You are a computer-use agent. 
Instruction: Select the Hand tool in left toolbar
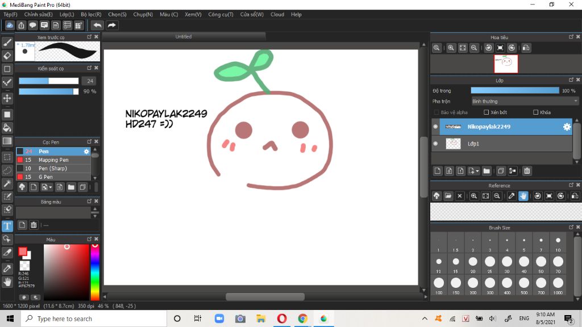pyautogui.click(x=7, y=282)
